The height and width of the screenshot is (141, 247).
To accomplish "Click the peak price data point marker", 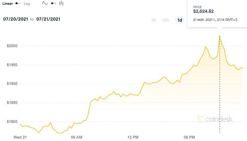I will [220, 36].
